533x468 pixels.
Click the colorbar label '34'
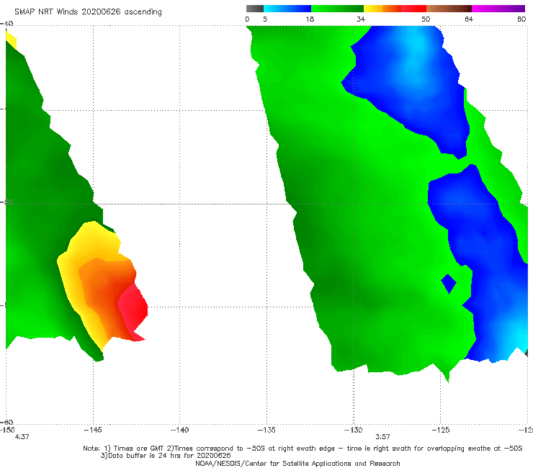361,19
